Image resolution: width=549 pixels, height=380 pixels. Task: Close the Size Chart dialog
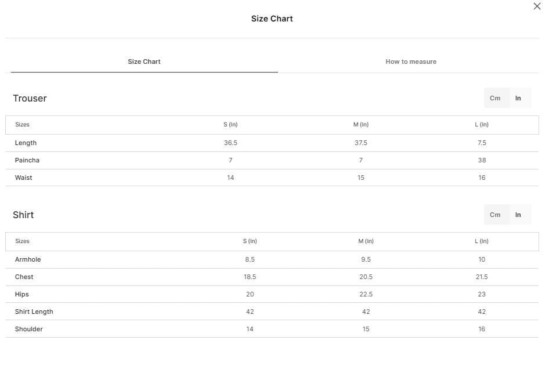click(x=537, y=6)
